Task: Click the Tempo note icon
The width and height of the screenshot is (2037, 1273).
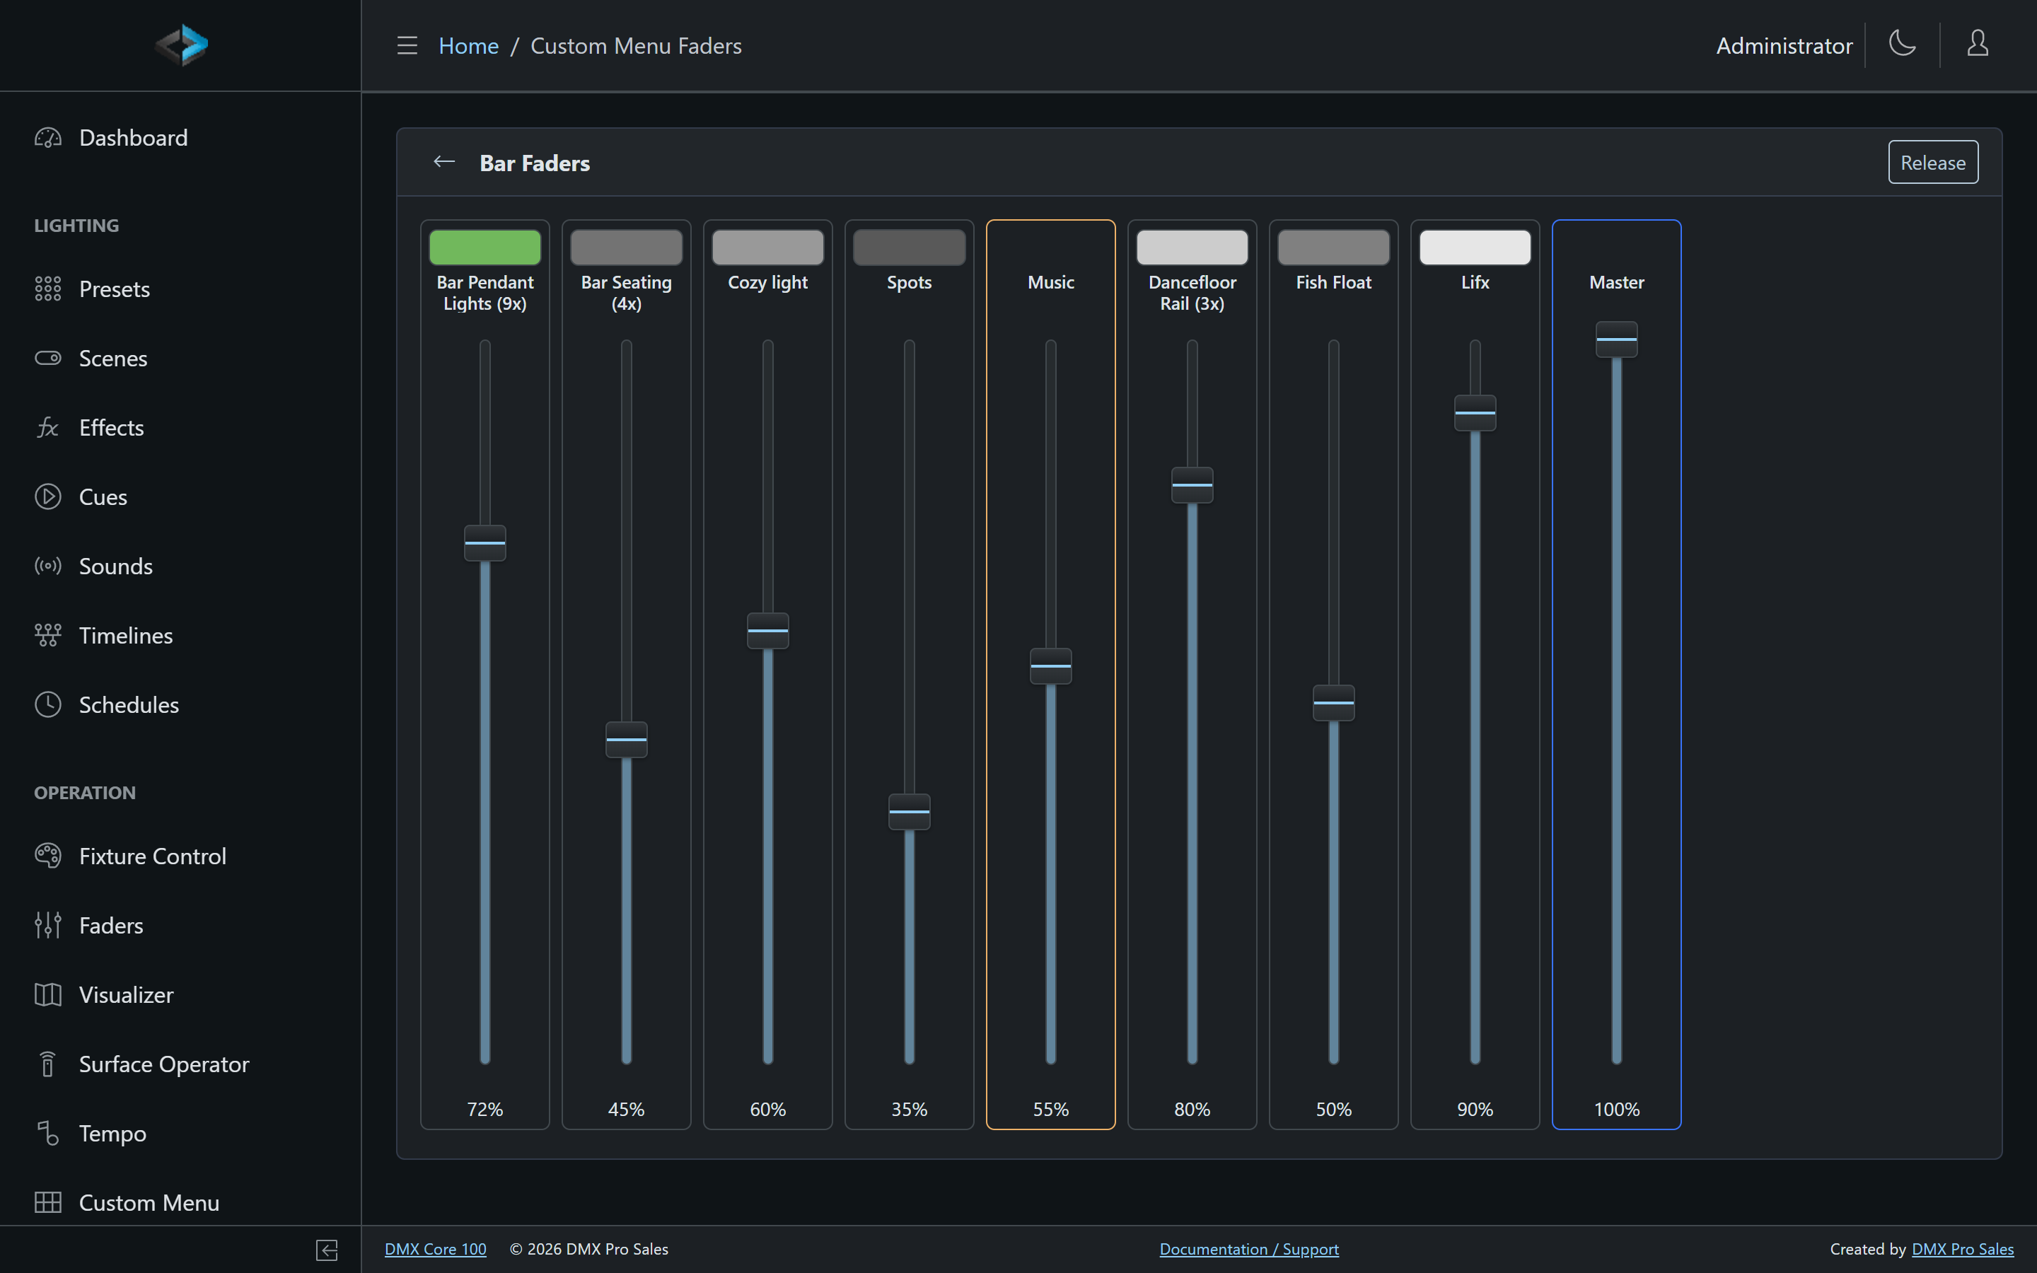Action: pos(48,1133)
